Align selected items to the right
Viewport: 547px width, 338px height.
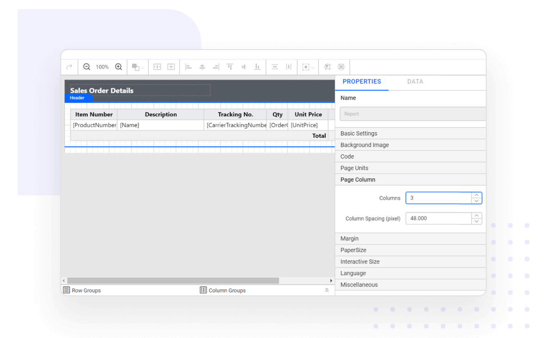[x=216, y=67]
